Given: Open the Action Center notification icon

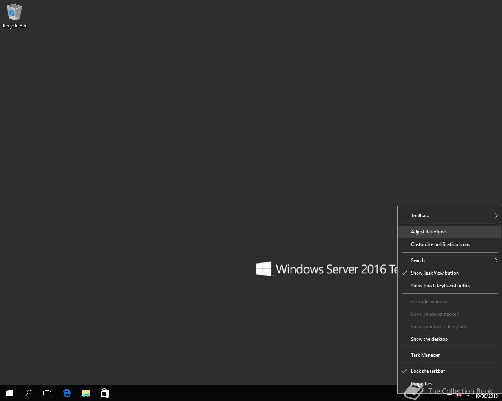Looking at the screenshot, I should [x=467, y=394].
